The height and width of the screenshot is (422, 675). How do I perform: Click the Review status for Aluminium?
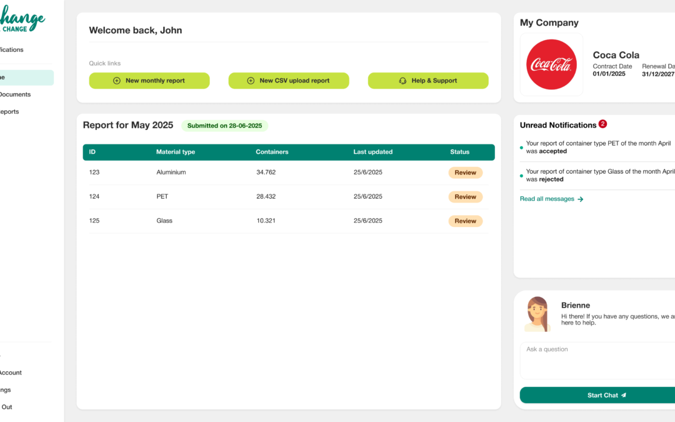pyautogui.click(x=466, y=173)
